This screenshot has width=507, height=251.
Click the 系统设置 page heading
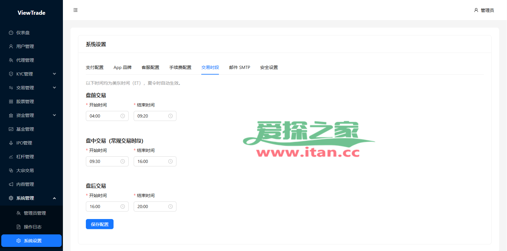tap(96, 44)
